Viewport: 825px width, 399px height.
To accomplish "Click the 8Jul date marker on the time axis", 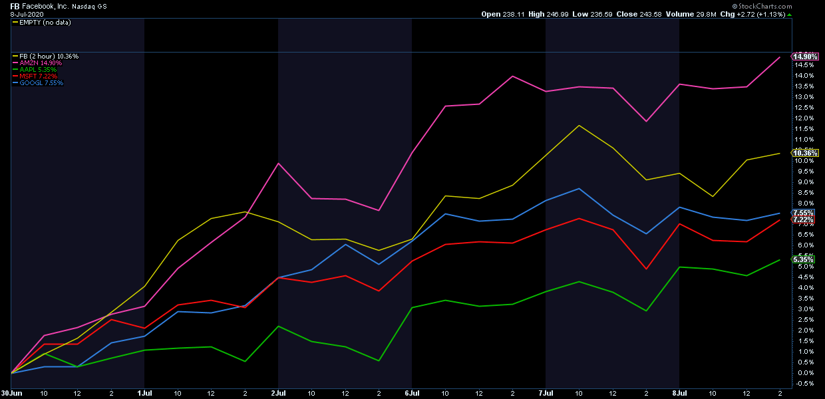I will click(x=679, y=393).
